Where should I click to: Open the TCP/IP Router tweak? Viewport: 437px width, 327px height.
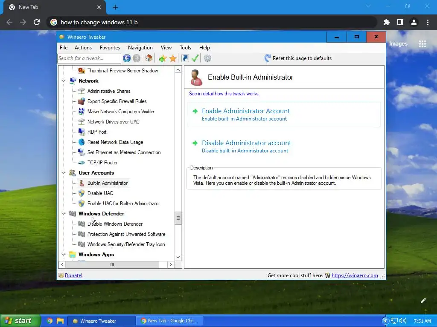pyautogui.click(x=102, y=163)
